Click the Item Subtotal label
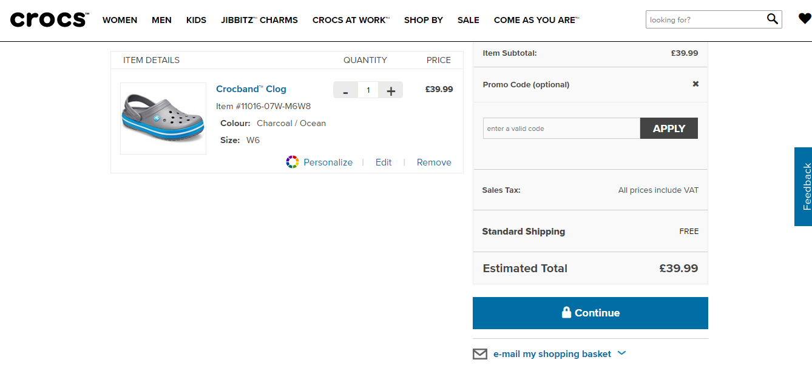Image resolution: width=812 pixels, height=371 pixels. click(x=510, y=53)
